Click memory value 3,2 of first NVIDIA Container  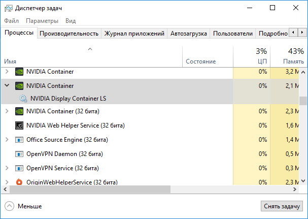pyautogui.click(x=292, y=72)
